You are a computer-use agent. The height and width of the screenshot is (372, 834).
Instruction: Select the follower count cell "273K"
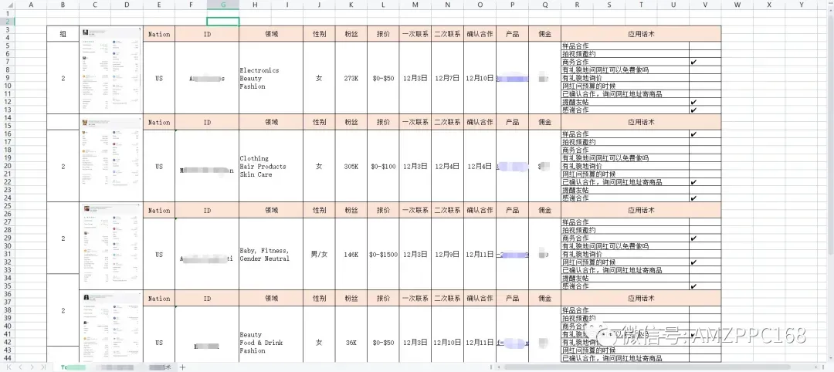pyautogui.click(x=351, y=78)
